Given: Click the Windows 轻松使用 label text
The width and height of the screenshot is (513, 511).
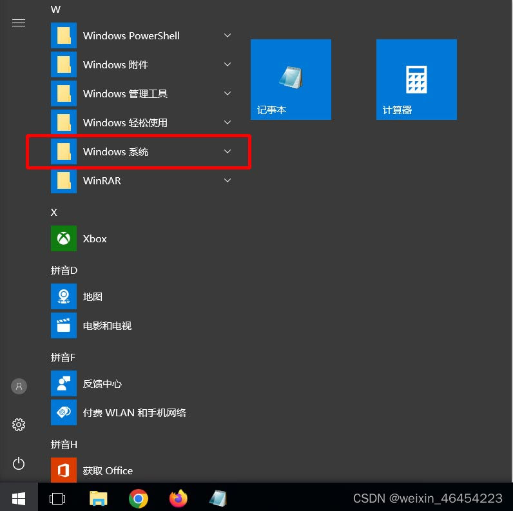Looking at the screenshot, I should coord(125,122).
